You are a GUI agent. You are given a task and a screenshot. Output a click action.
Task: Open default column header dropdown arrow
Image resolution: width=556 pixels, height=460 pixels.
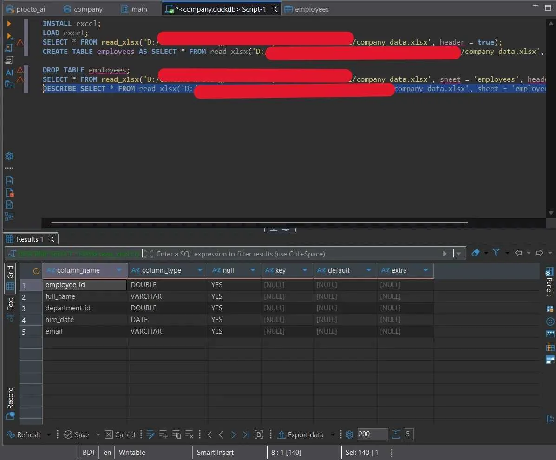click(x=369, y=270)
